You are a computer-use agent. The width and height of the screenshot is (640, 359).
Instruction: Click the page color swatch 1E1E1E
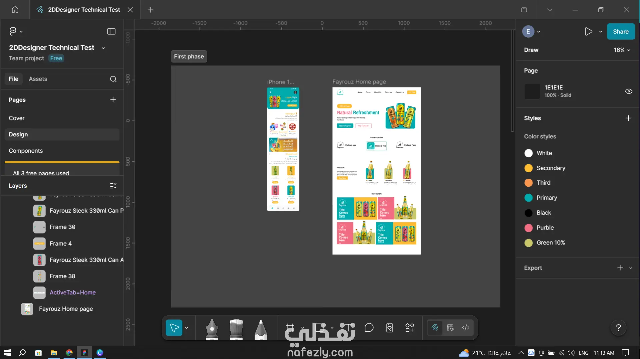[532, 91]
